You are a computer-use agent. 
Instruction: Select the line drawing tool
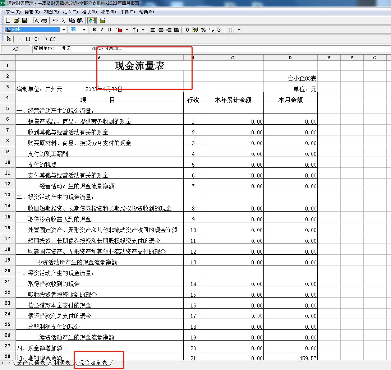tap(19, 39)
